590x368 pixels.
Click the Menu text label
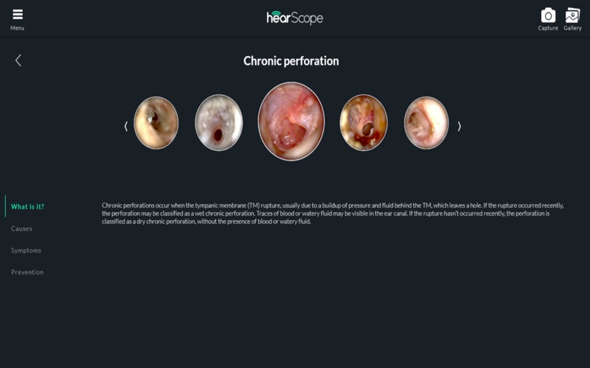pyautogui.click(x=17, y=28)
